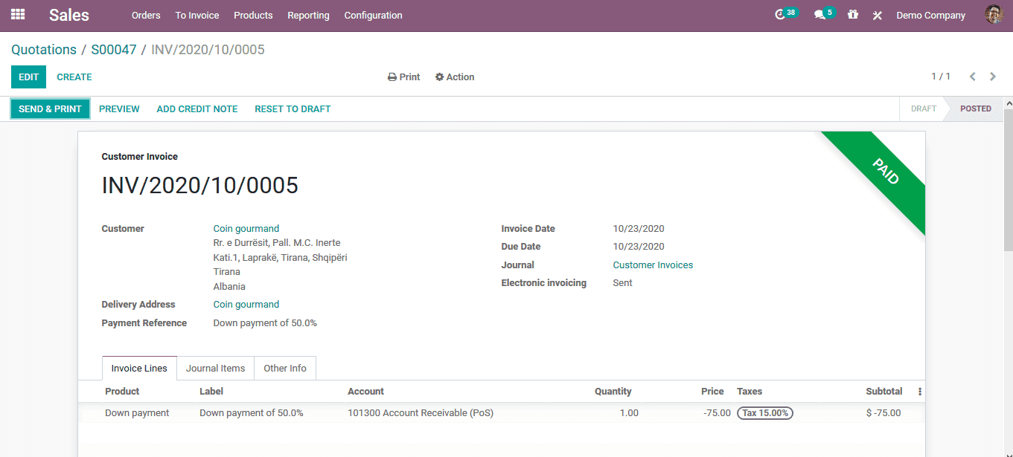1013x457 pixels.
Task: Click SEND & PRINT button
Action: pos(50,109)
